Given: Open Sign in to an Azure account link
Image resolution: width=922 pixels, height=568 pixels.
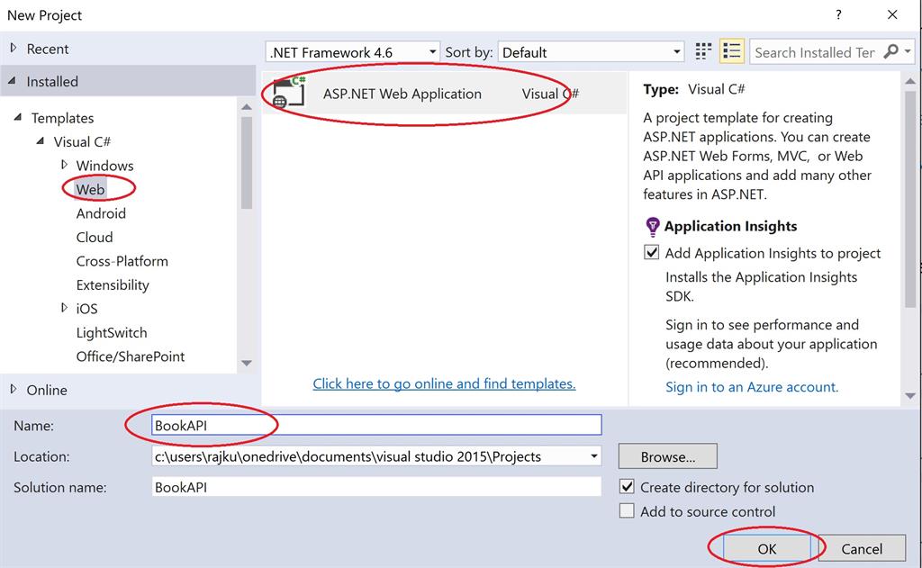Looking at the screenshot, I should pyautogui.click(x=752, y=387).
